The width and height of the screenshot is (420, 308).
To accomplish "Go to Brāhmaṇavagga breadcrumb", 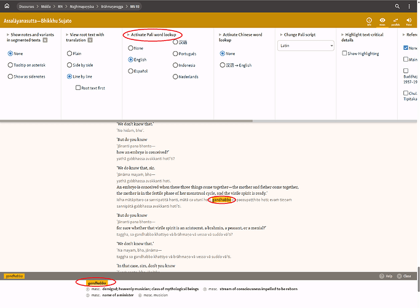I will click(x=112, y=6).
